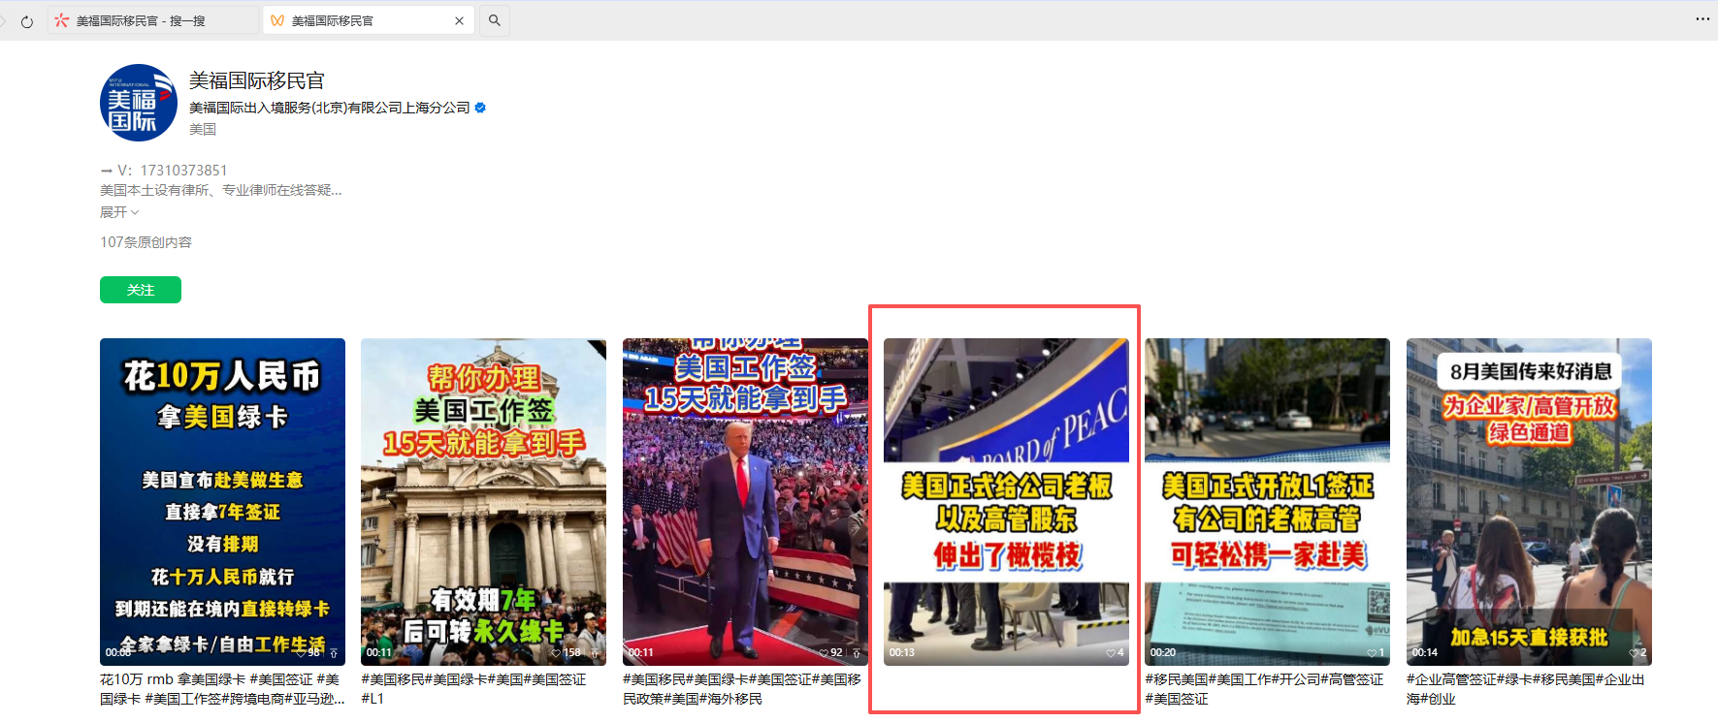The width and height of the screenshot is (1718, 723).
Task: Click the 美福国际移民官 profile name
Action: coord(257,80)
